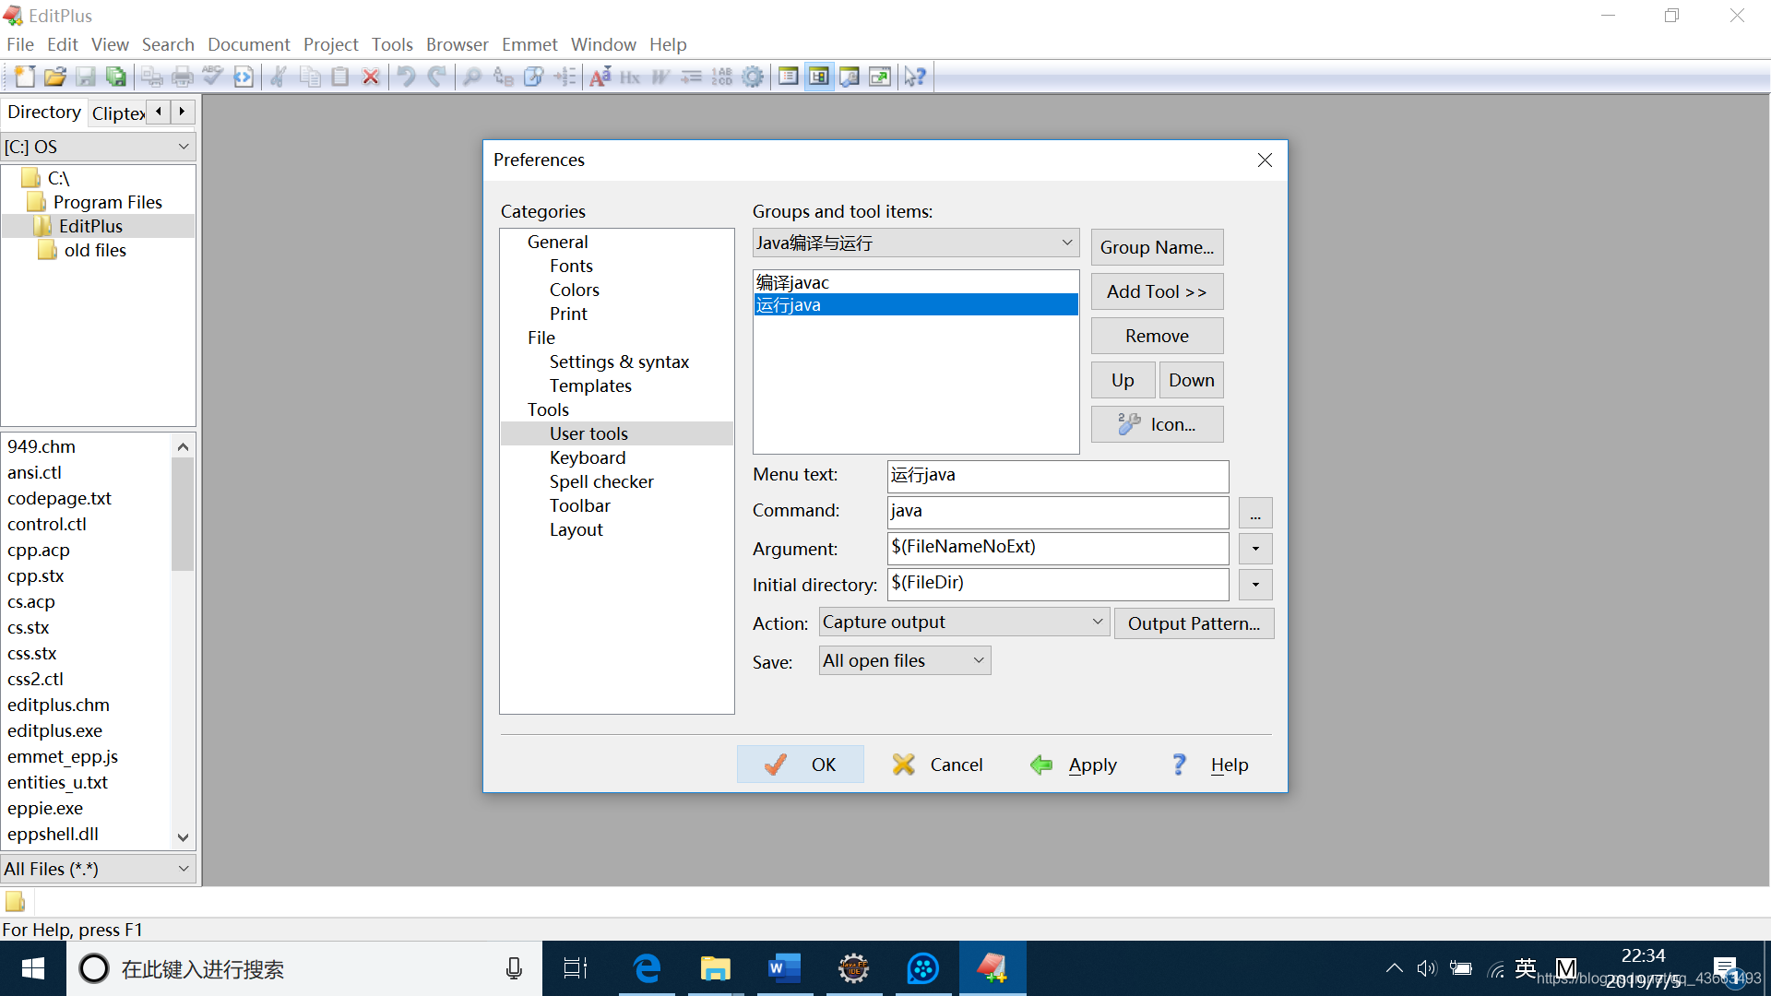Open the Window menu in menu bar
The image size is (1771, 996).
pos(602,43)
